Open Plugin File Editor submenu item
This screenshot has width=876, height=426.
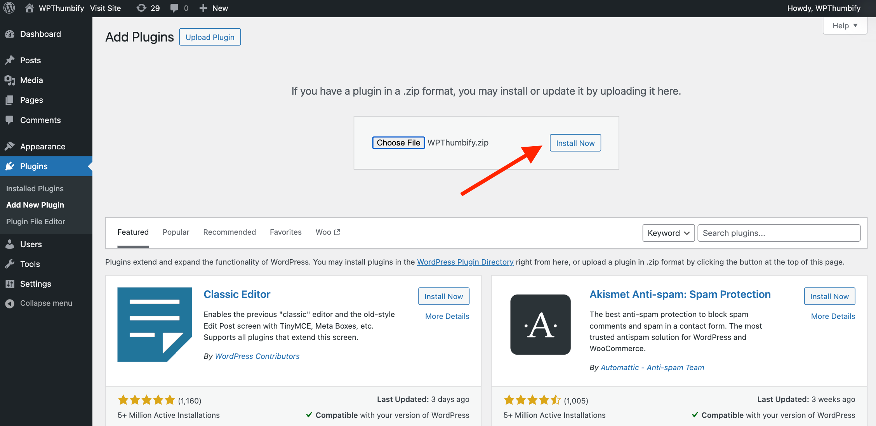pyautogui.click(x=36, y=222)
